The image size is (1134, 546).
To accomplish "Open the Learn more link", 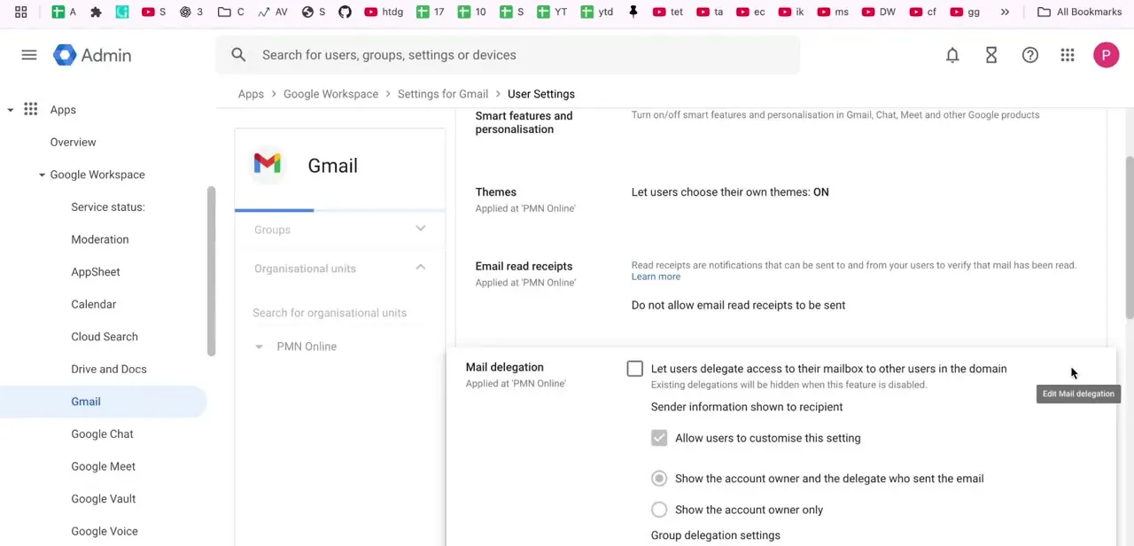I will pos(656,277).
